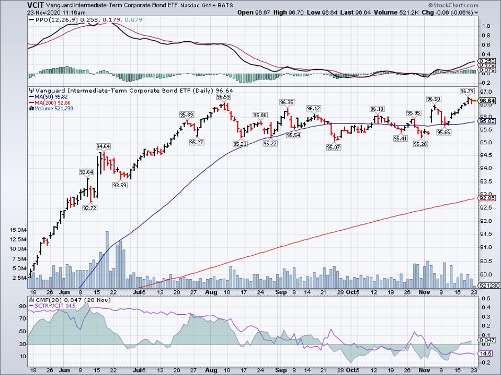
Task: Click the bold 96.64 last-price tag on right axis
Action: 487,101
